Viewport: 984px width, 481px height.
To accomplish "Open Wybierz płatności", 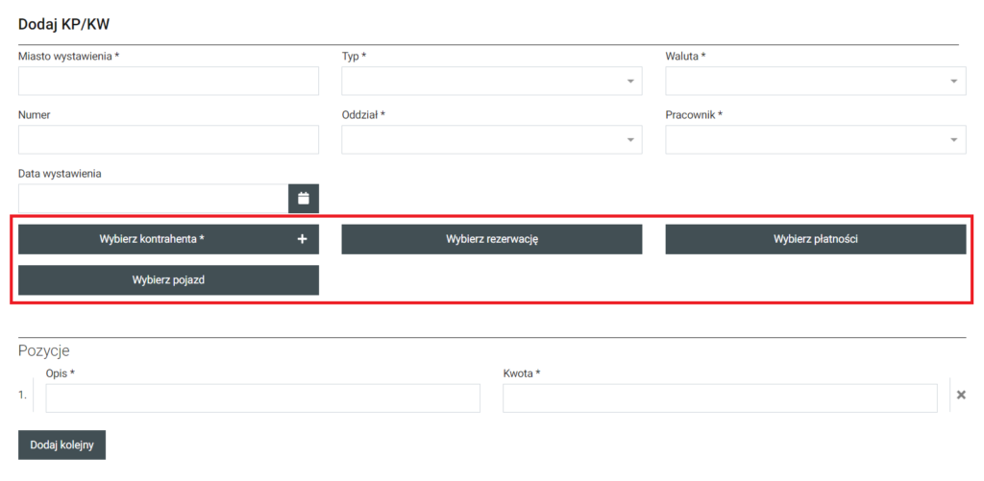I will 815,239.
